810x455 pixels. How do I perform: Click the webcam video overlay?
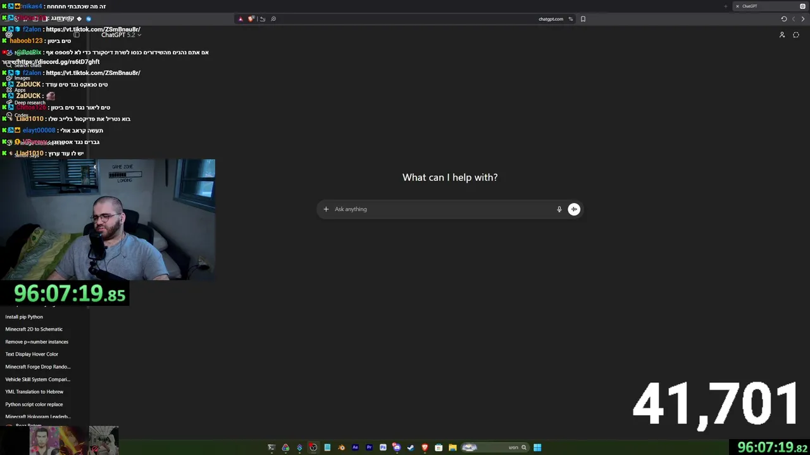[108, 219]
